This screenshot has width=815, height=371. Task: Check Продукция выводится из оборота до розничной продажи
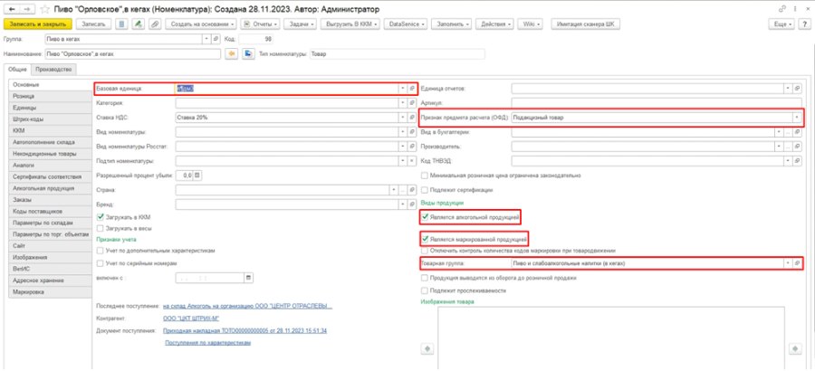click(x=426, y=278)
